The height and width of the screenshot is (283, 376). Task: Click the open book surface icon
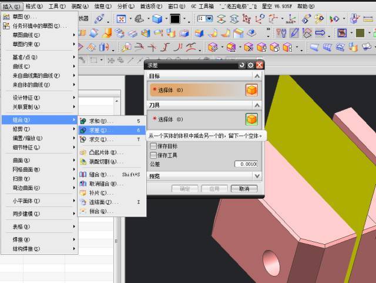(x=366, y=46)
